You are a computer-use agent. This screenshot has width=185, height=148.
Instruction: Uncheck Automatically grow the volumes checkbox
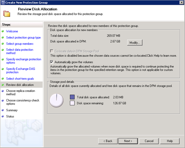pos(52,62)
